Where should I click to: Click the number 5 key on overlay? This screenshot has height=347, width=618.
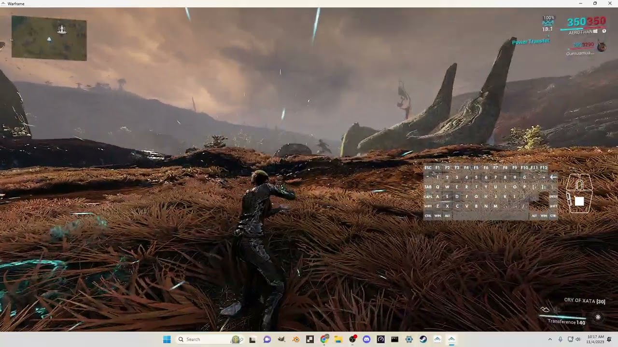click(476, 177)
